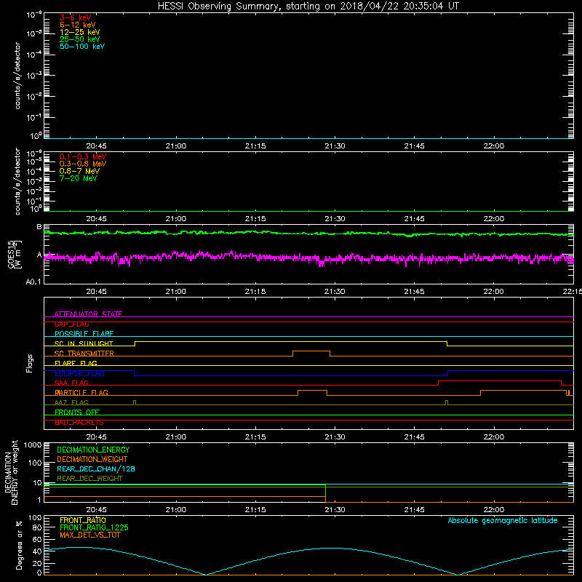This screenshot has height=582, width=582.
Task: Click the DECIMATION_WEIGHT legend label
Action: click(92, 459)
